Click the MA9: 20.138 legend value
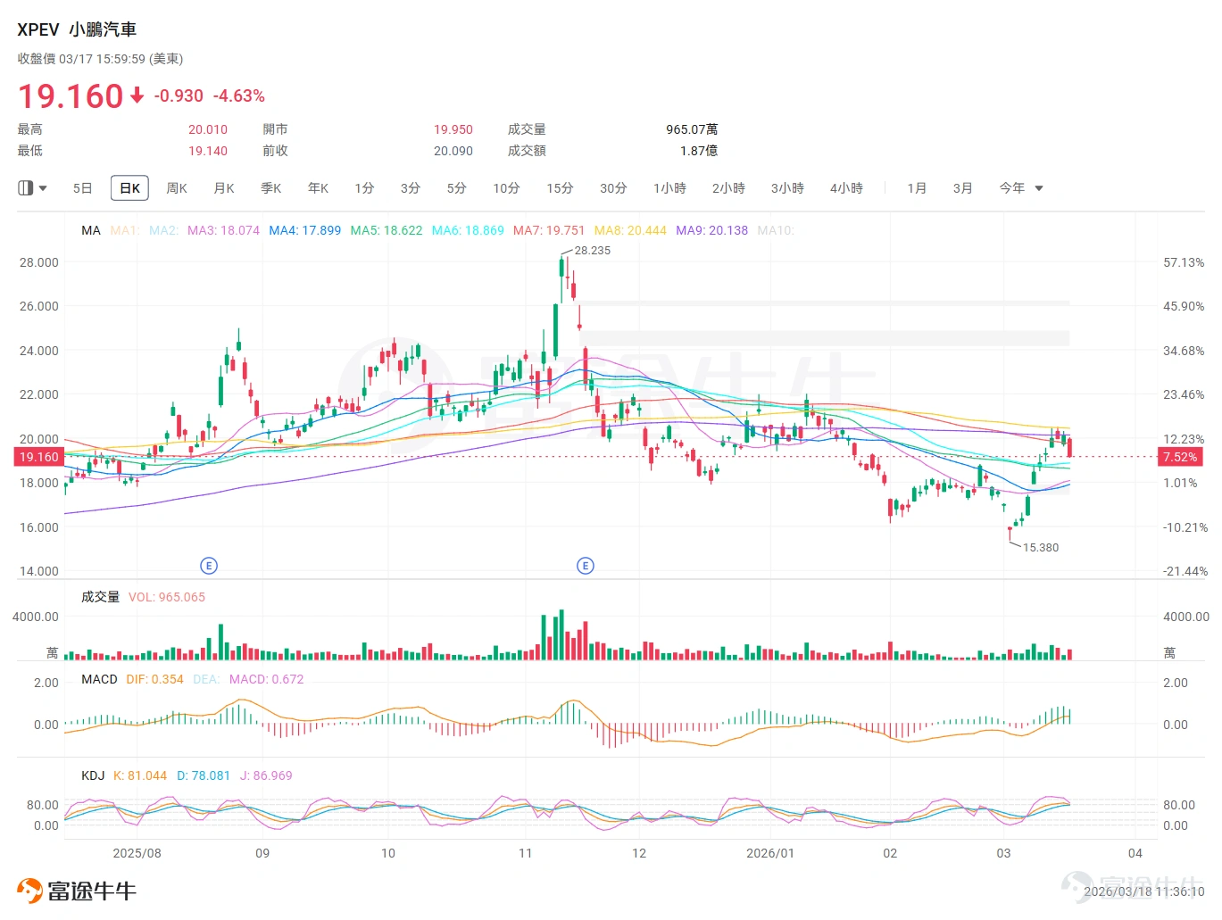This screenshot has height=920, width=1222. 711,230
